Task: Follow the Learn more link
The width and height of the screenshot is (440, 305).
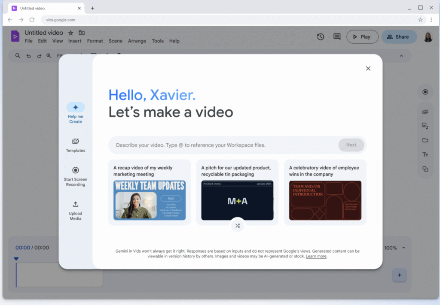Action: coord(316,256)
